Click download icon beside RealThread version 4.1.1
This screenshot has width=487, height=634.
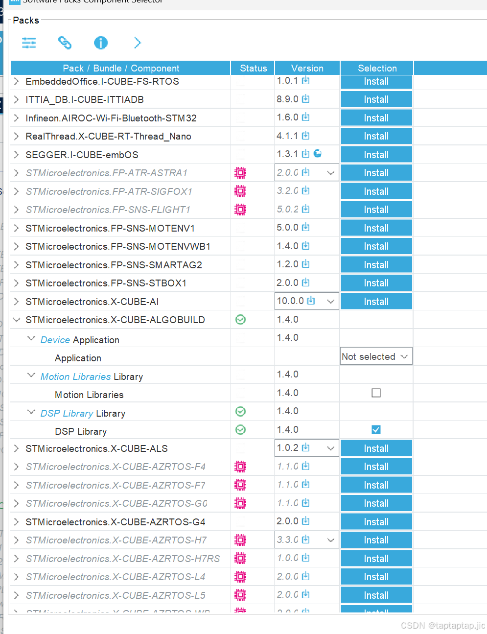pyautogui.click(x=306, y=136)
